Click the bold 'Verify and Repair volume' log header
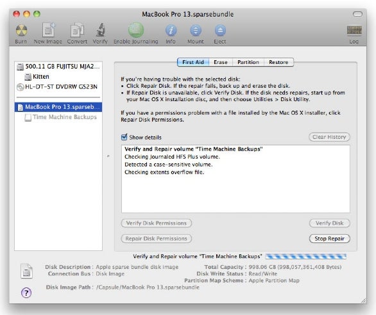 (x=194, y=149)
